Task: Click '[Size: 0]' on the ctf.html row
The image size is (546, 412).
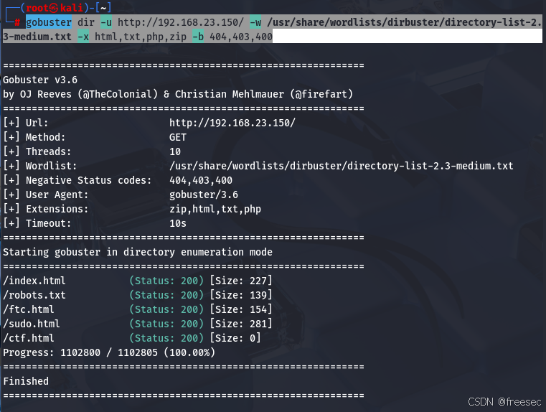Action: pyautogui.click(x=235, y=338)
